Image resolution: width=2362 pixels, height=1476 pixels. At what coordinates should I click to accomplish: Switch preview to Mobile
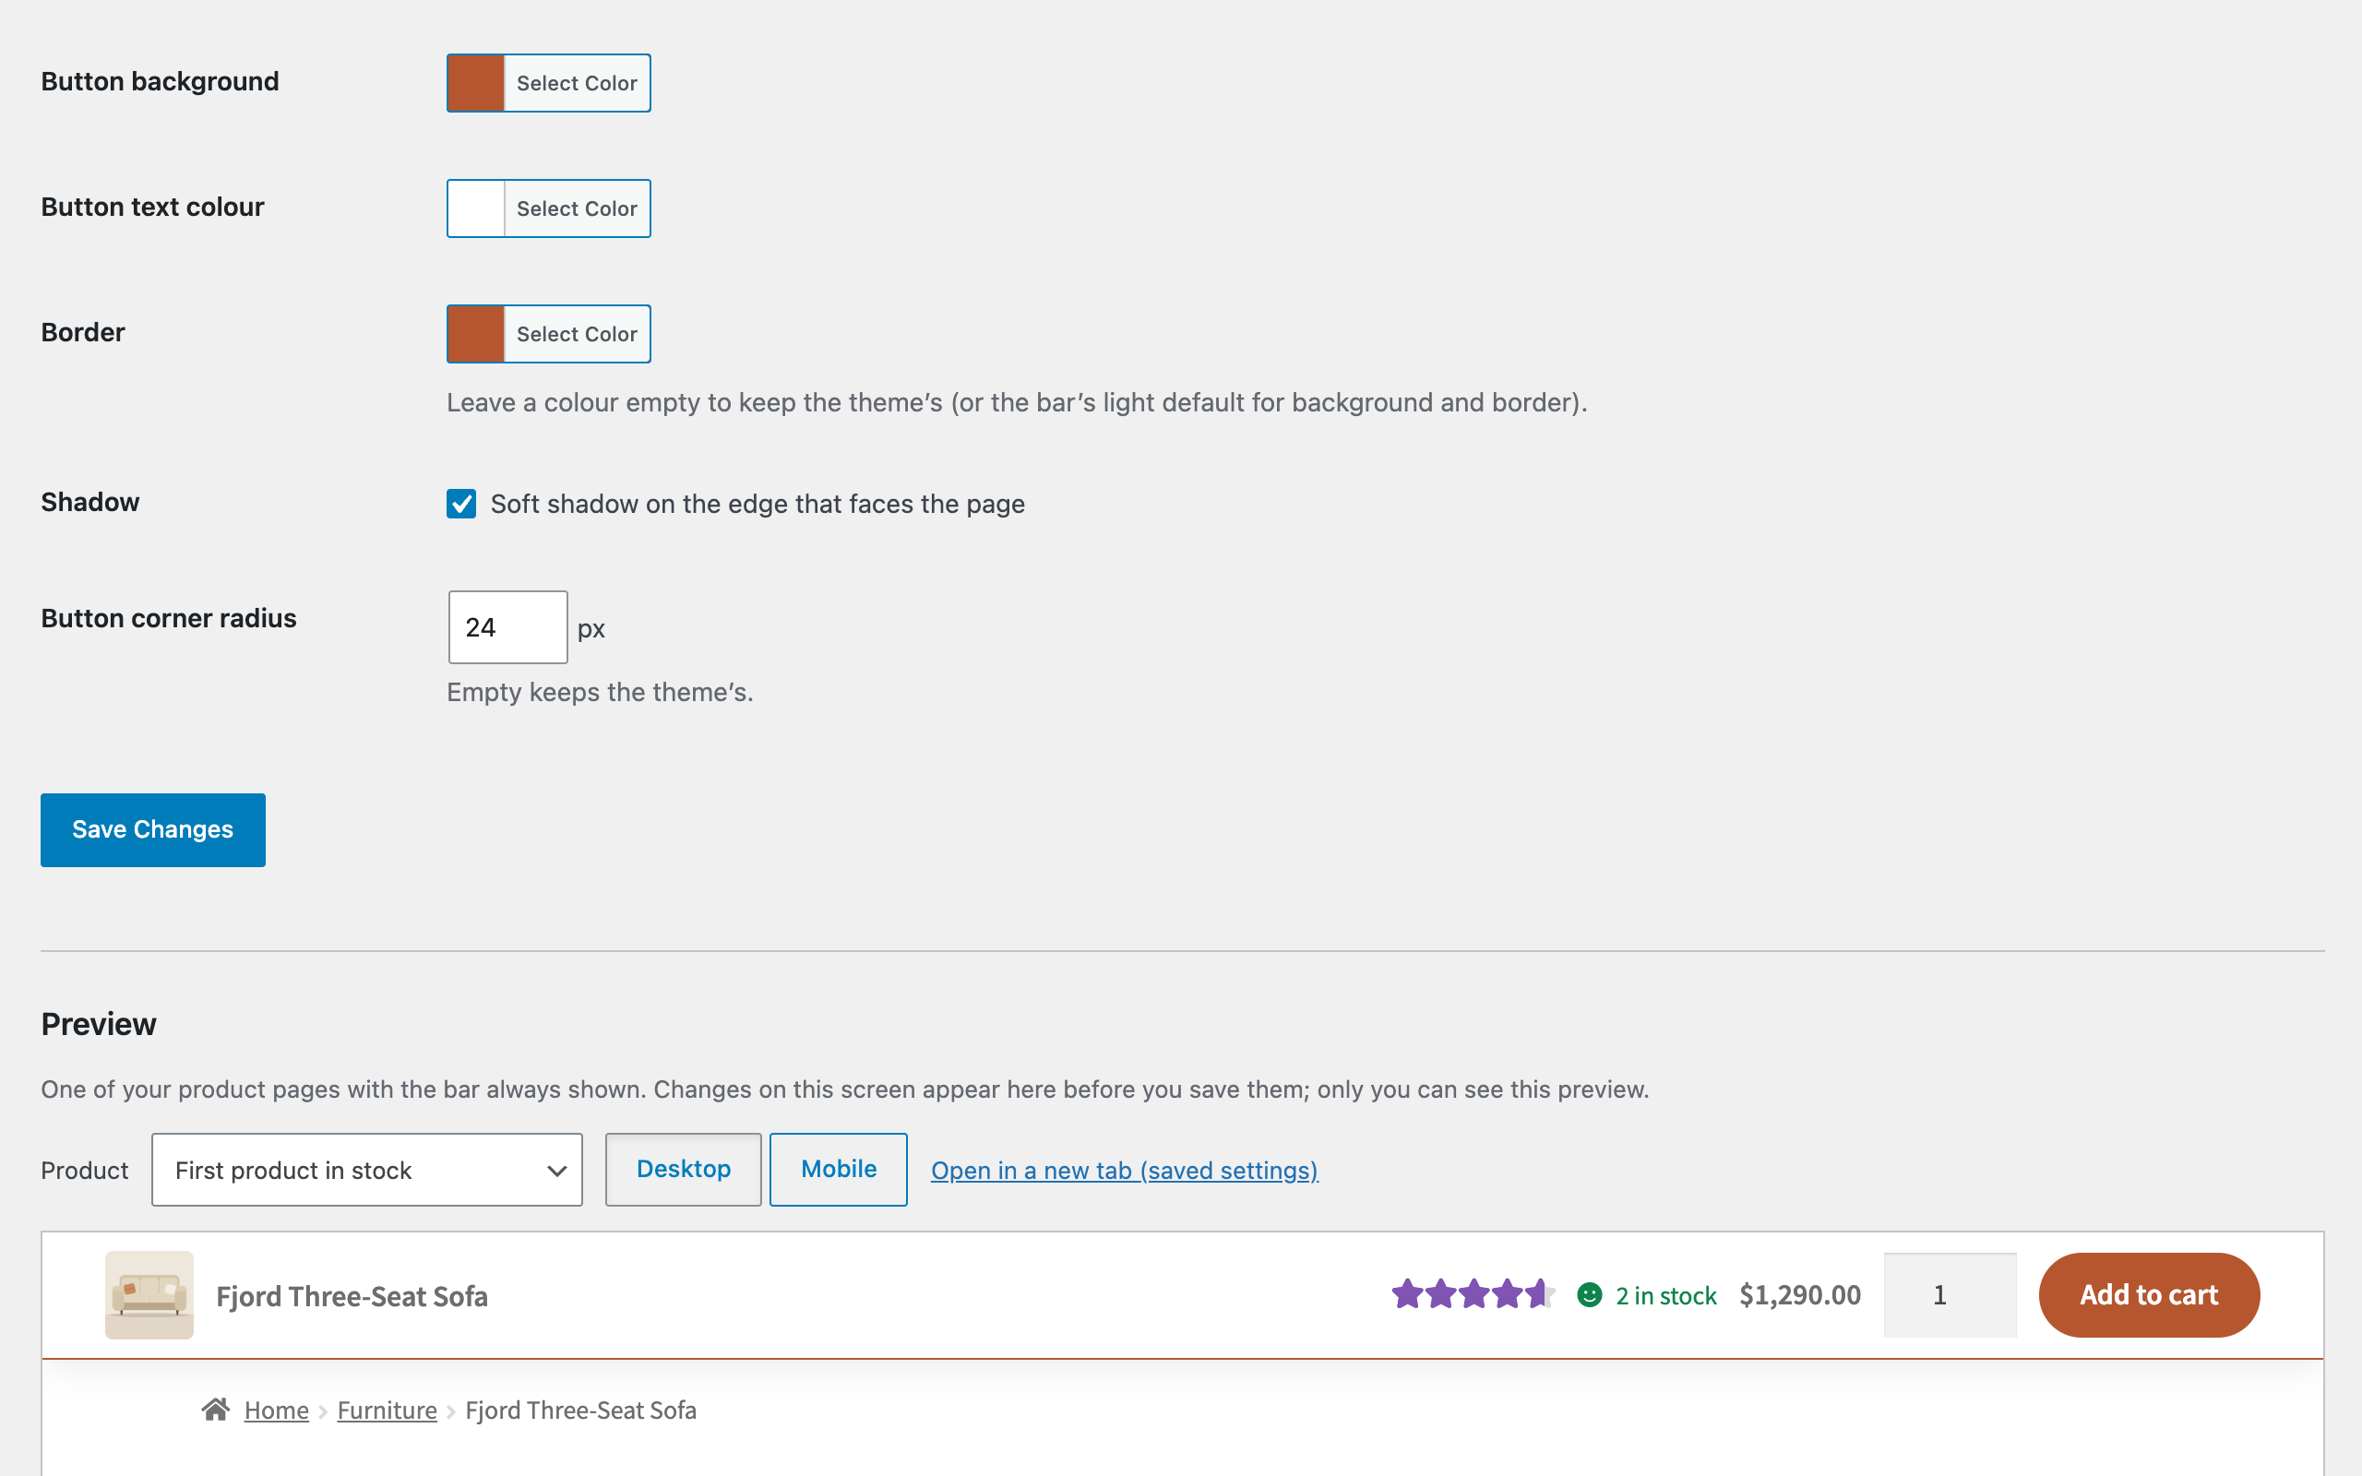pyautogui.click(x=839, y=1170)
